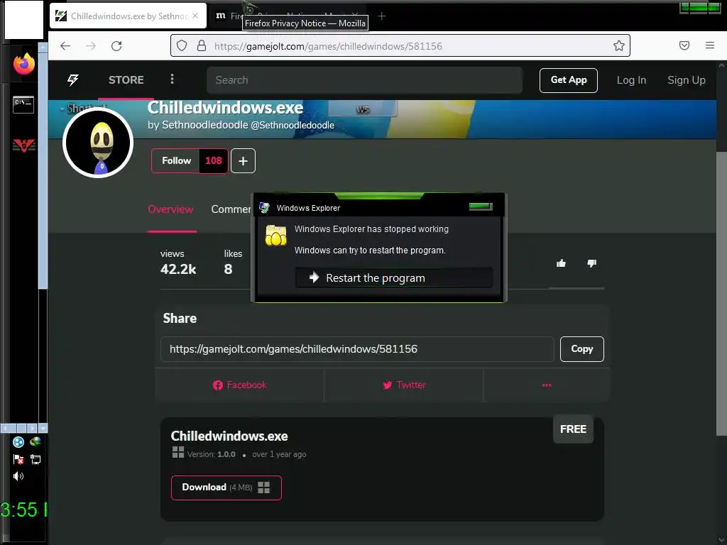This screenshot has width=727, height=545.
Task: Click the speaker volume tray icon
Action: tap(18, 476)
